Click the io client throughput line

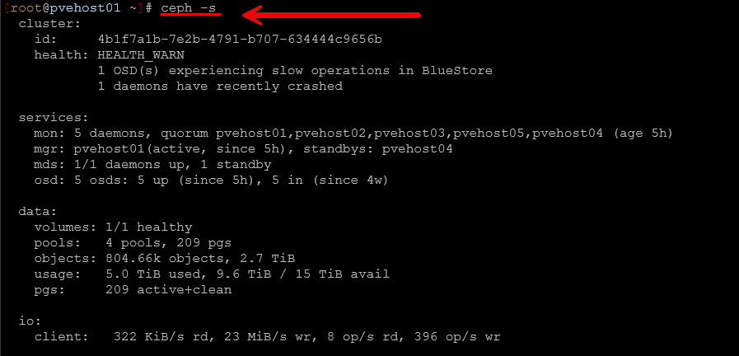(x=268, y=337)
